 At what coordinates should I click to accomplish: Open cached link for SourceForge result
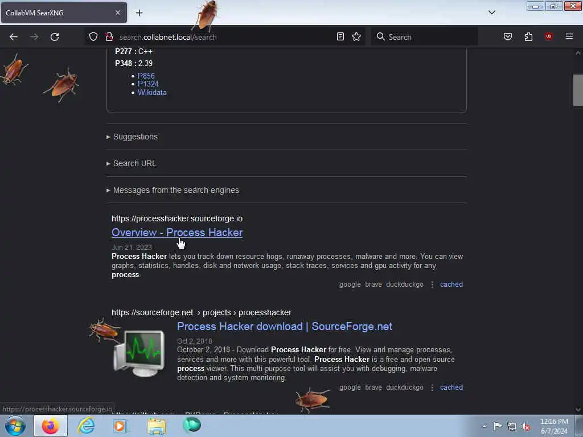click(x=451, y=387)
